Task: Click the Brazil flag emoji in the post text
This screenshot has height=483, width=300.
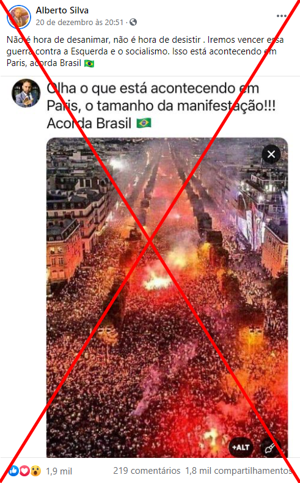Action: (89, 63)
